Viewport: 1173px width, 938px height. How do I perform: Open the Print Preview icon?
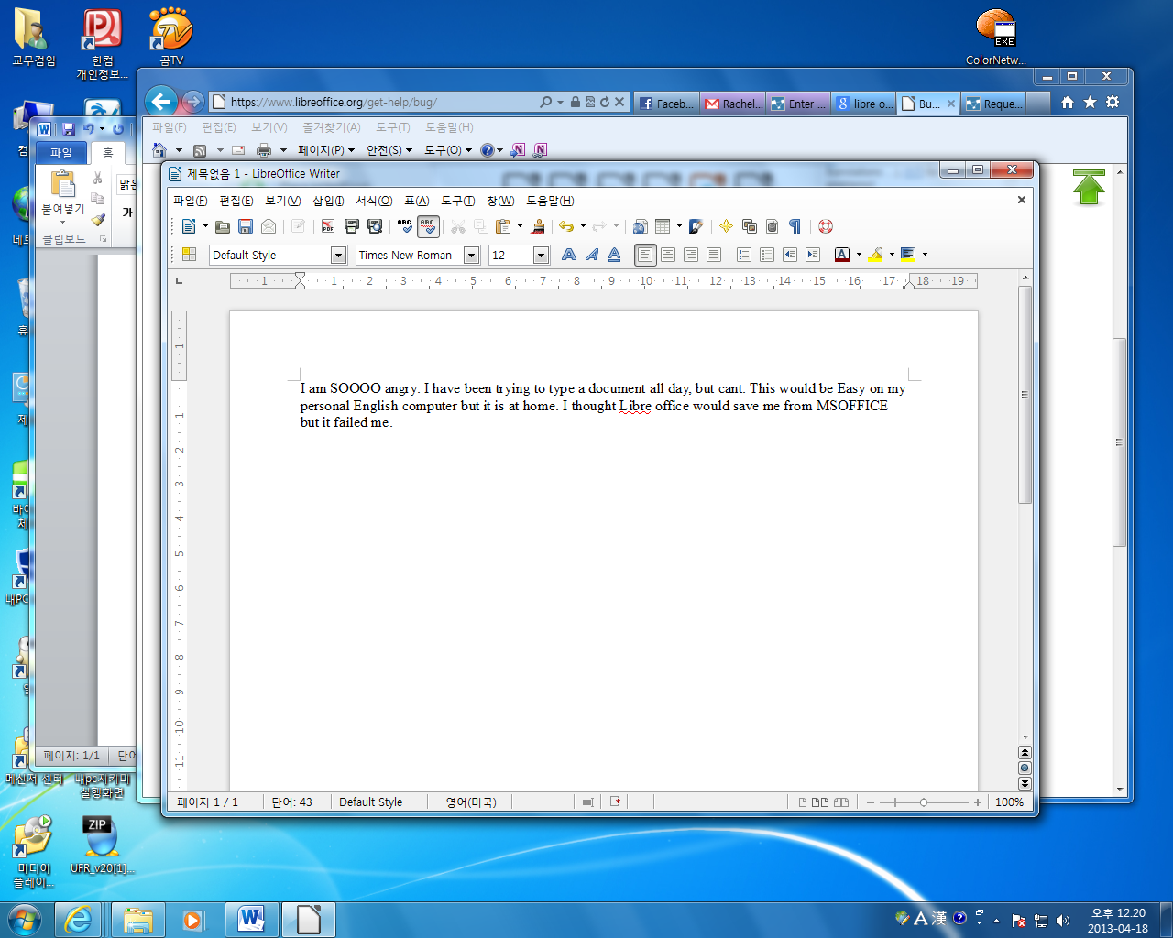pos(375,226)
